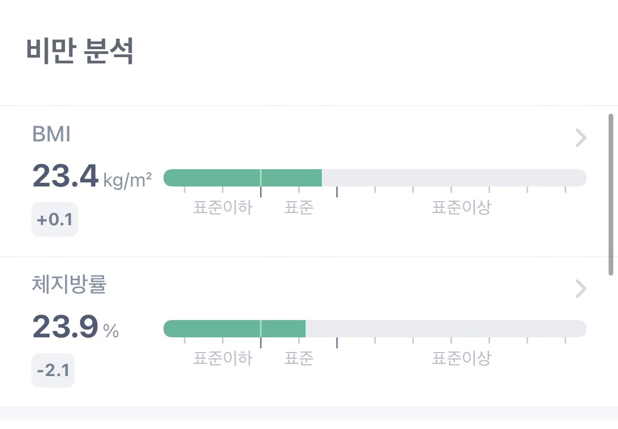
Task: Click the BMI row title label
Action: click(51, 134)
